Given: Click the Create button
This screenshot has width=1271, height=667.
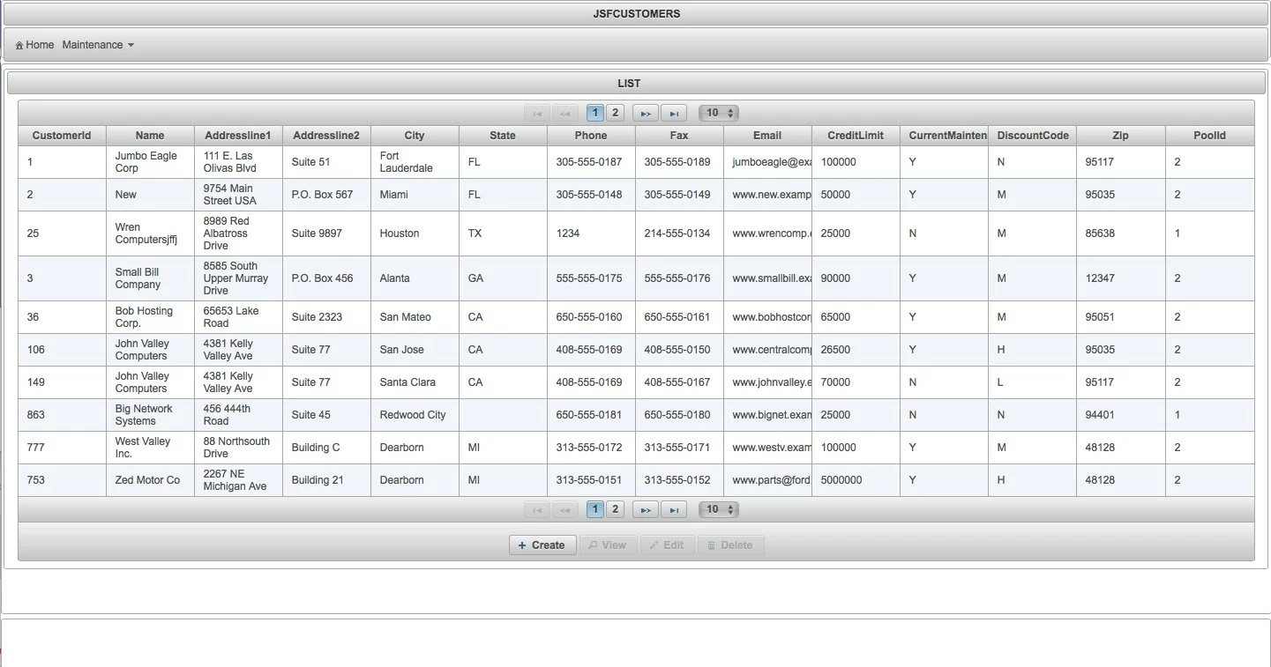Looking at the screenshot, I should pos(542,545).
